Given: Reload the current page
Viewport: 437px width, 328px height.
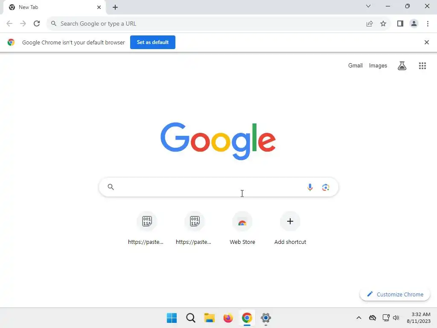Looking at the screenshot, I should pyautogui.click(x=37, y=24).
